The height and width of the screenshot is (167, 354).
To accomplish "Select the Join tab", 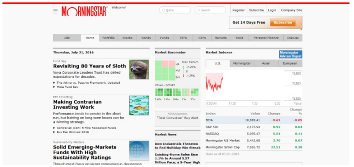I will (67, 38).
